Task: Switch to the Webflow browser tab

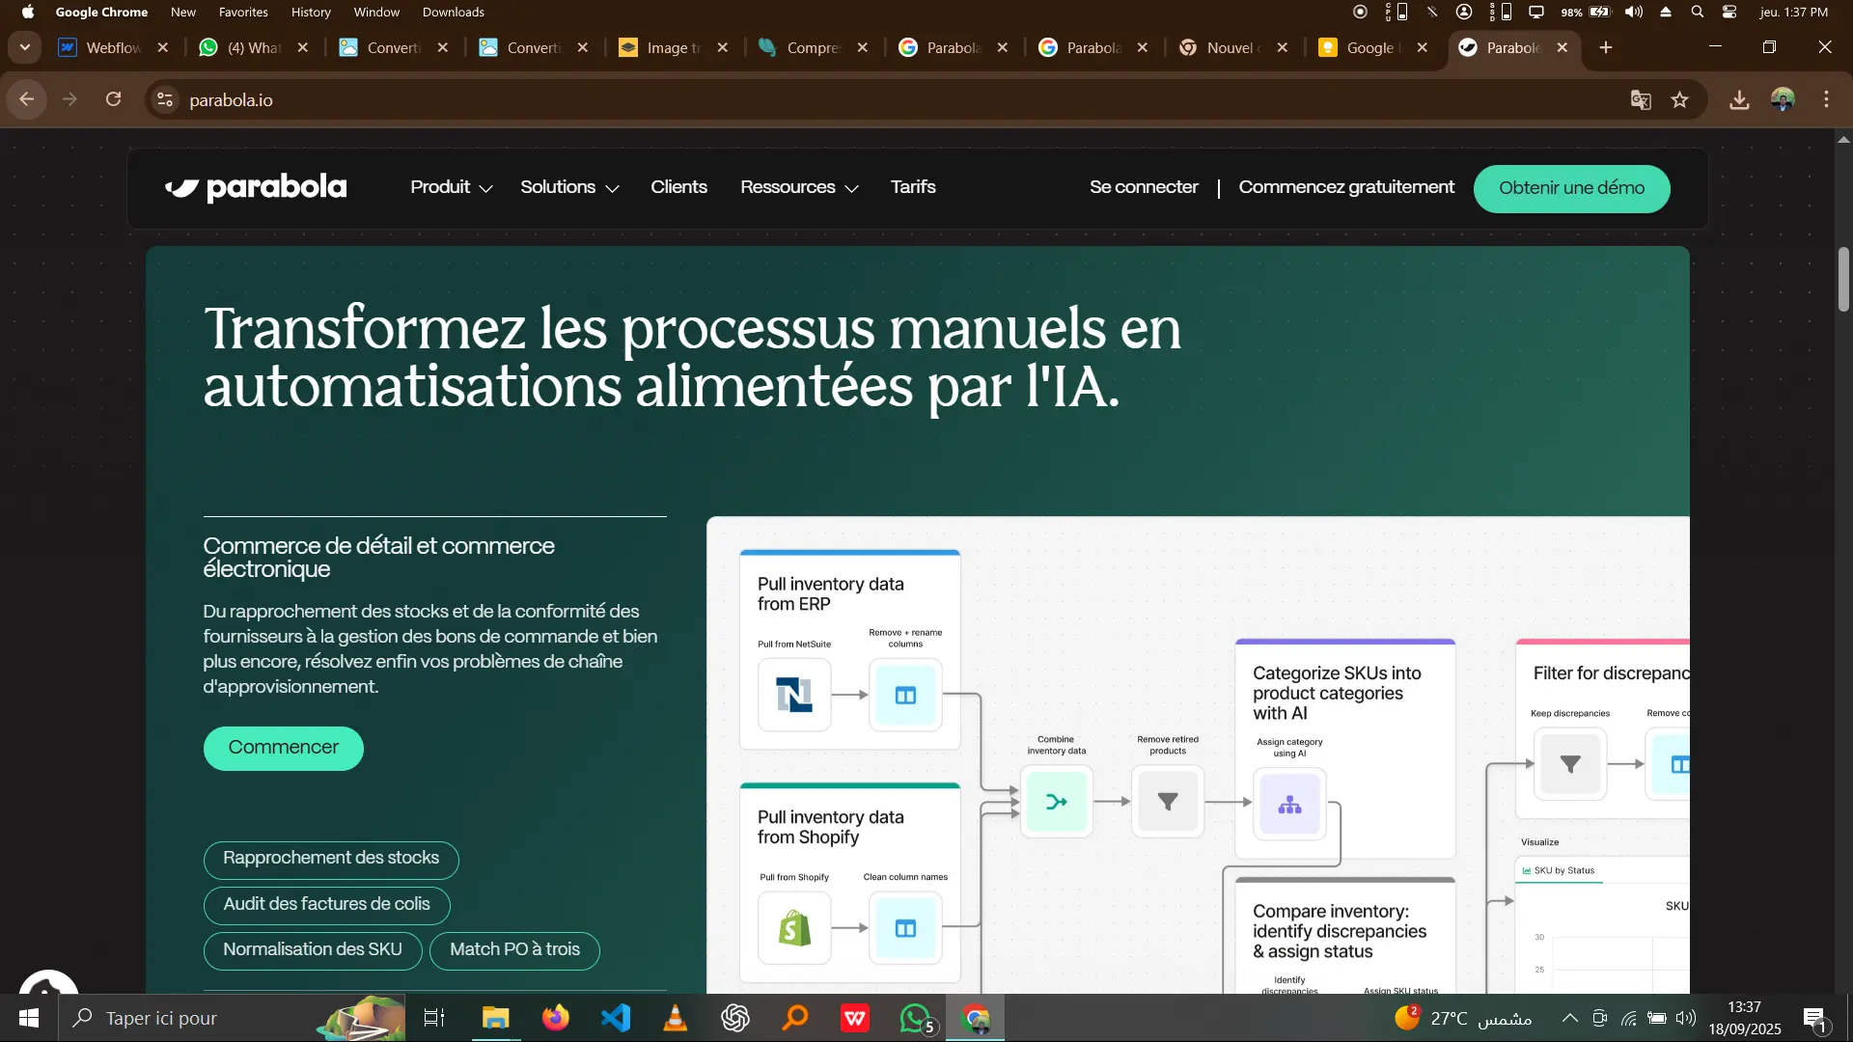Action: pos(101,47)
